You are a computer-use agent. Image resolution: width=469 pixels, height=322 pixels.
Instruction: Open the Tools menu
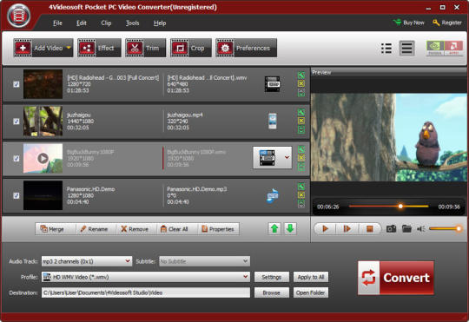pyautogui.click(x=133, y=23)
